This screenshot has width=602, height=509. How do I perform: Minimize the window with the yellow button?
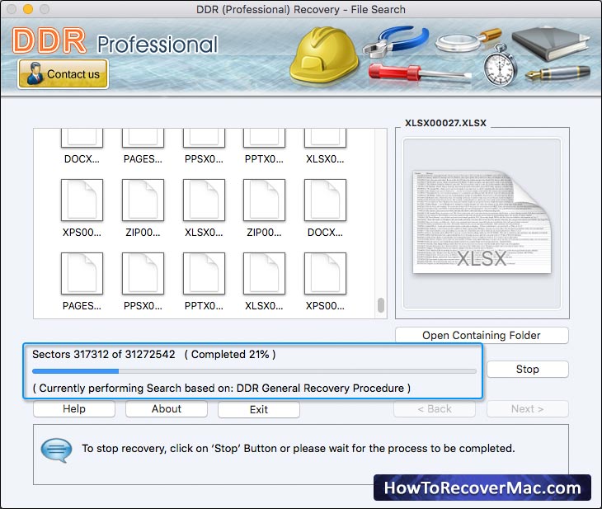28,9
